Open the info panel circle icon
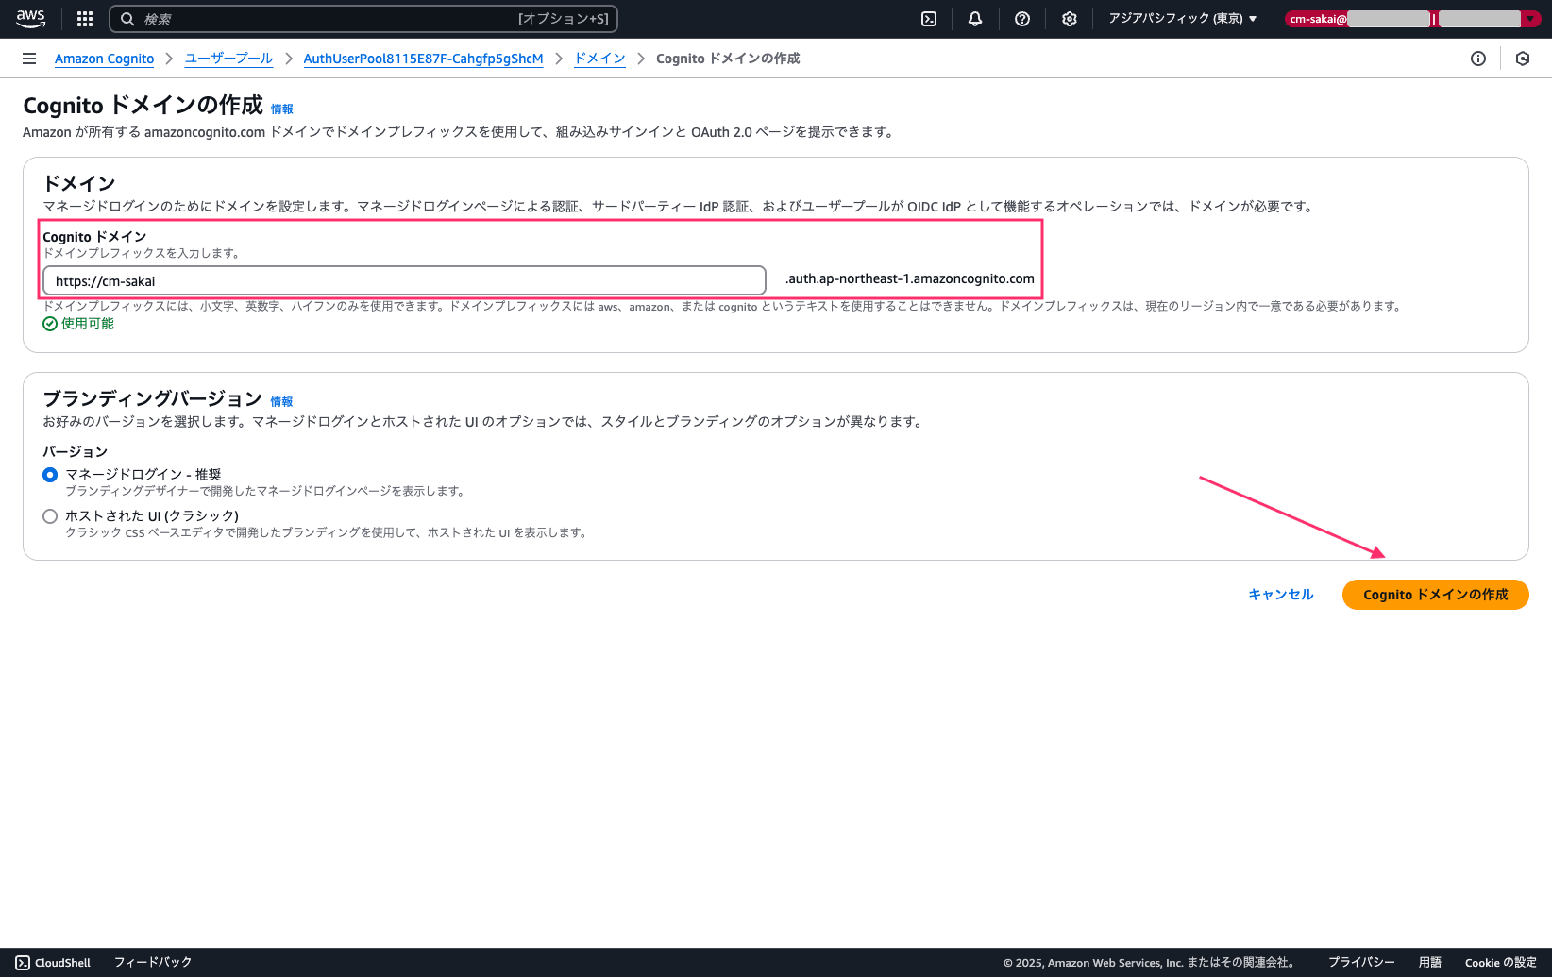This screenshot has width=1552, height=977. pos(1478,59)
